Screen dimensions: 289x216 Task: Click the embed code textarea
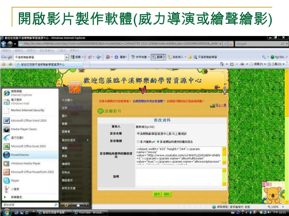click(x=179, y=155)
